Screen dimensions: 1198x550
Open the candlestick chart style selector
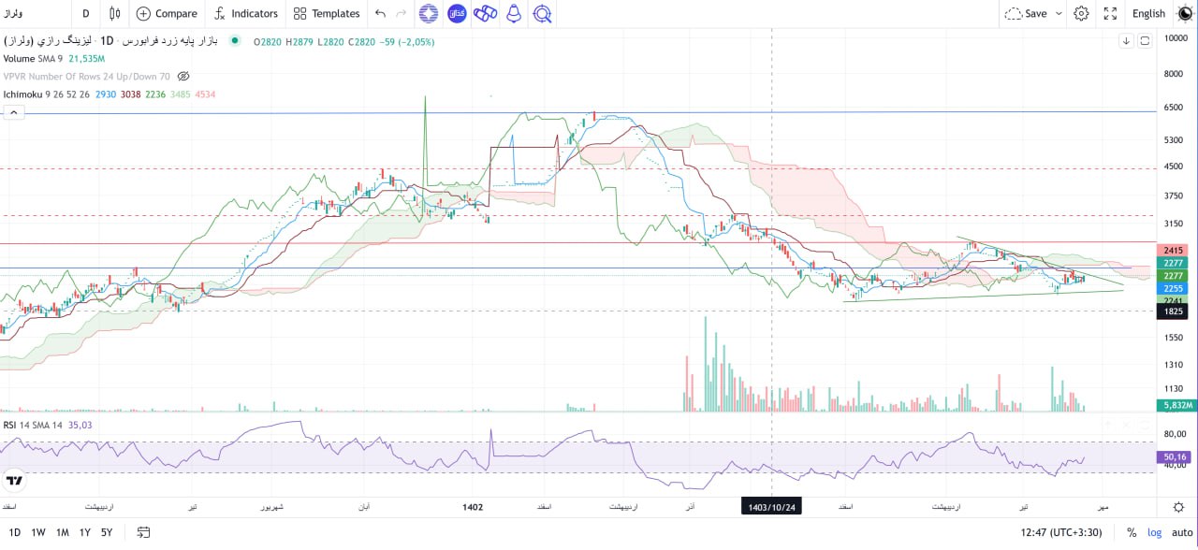coord(115,13)
